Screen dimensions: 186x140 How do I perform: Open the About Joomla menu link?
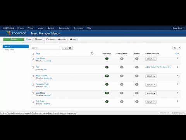point(41,75)
